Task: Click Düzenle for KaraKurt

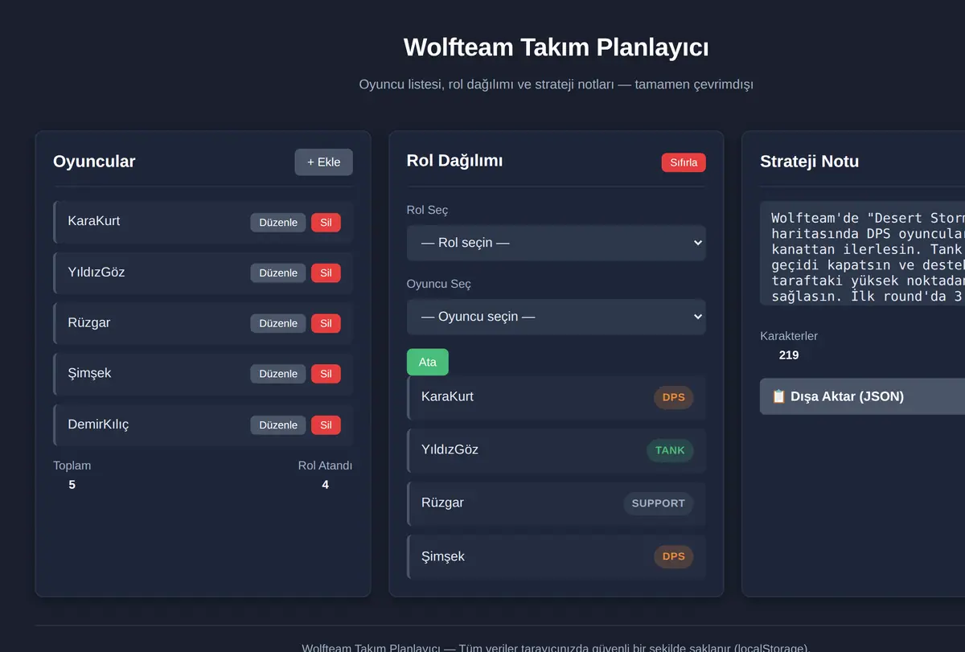Action: 278,223
